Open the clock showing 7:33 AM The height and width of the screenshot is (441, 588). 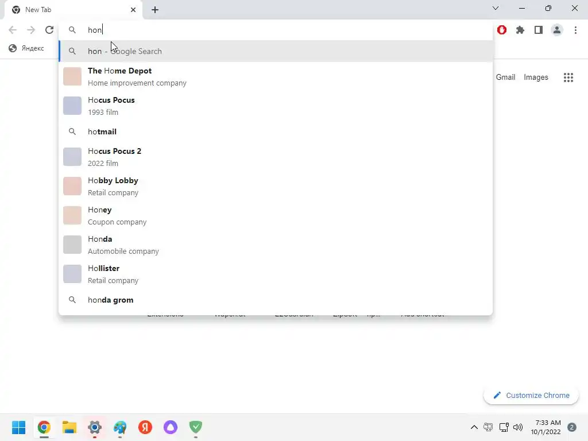pos(546,427)
